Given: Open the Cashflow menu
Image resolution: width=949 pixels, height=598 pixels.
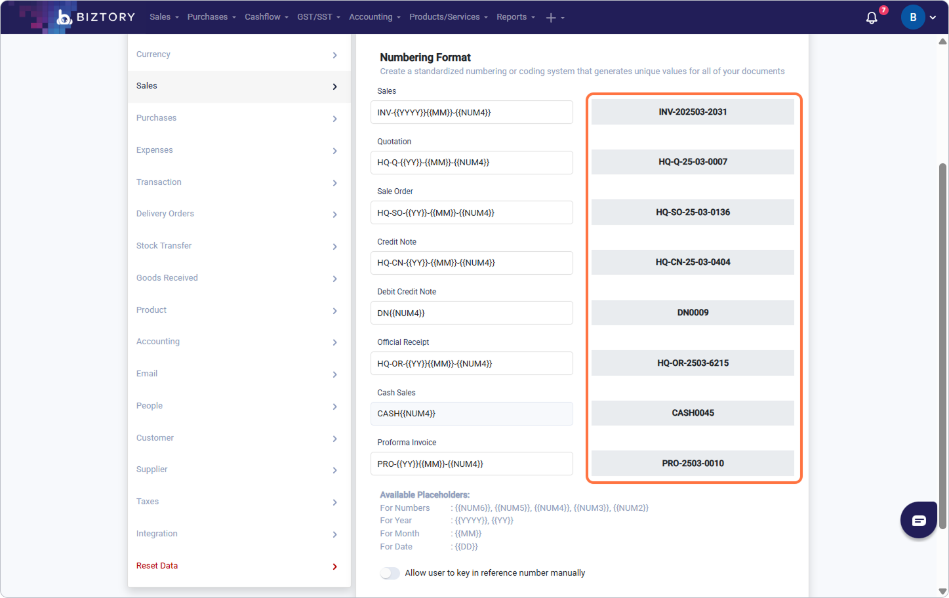Looking at the screenshot, I should tap(266, 17).
